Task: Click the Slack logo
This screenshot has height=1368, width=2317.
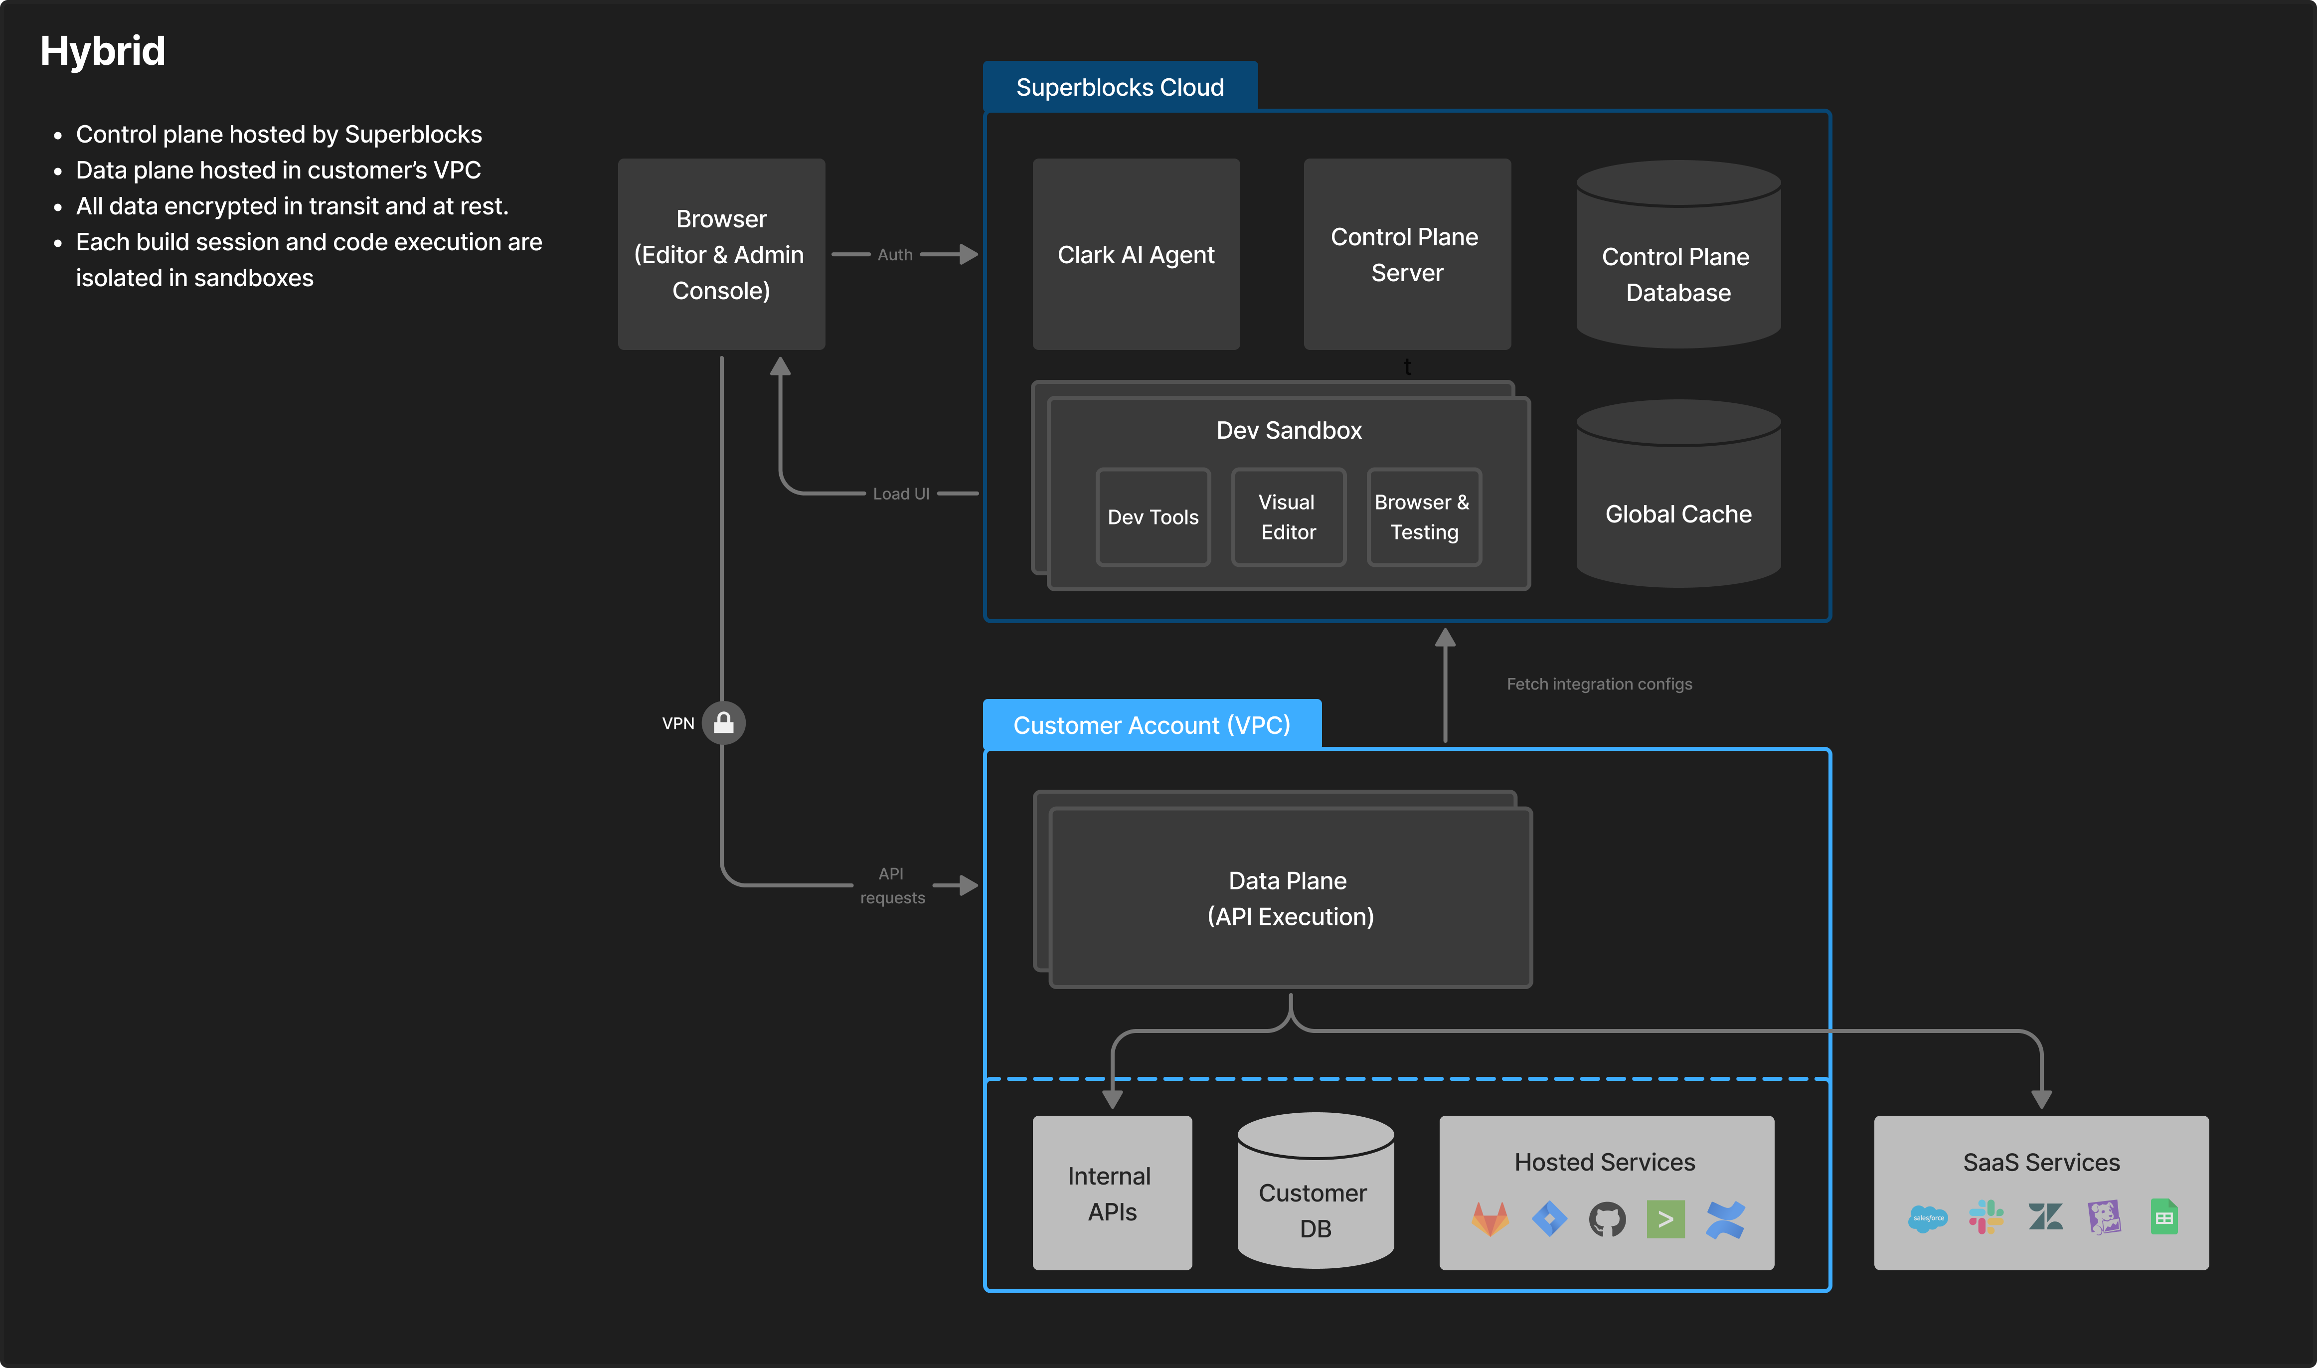Action: (x=1986, y=1217)
